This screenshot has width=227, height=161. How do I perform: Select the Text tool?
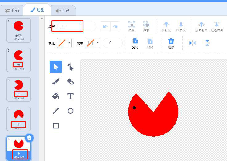[x=71, y=96]
